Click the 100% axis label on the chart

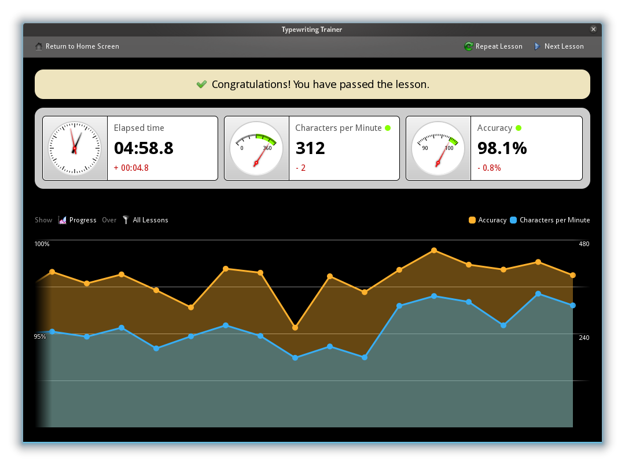click(42, 244)
